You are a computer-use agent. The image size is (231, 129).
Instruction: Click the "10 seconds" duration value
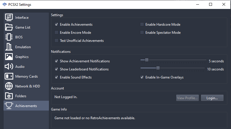tap(215, 69)
